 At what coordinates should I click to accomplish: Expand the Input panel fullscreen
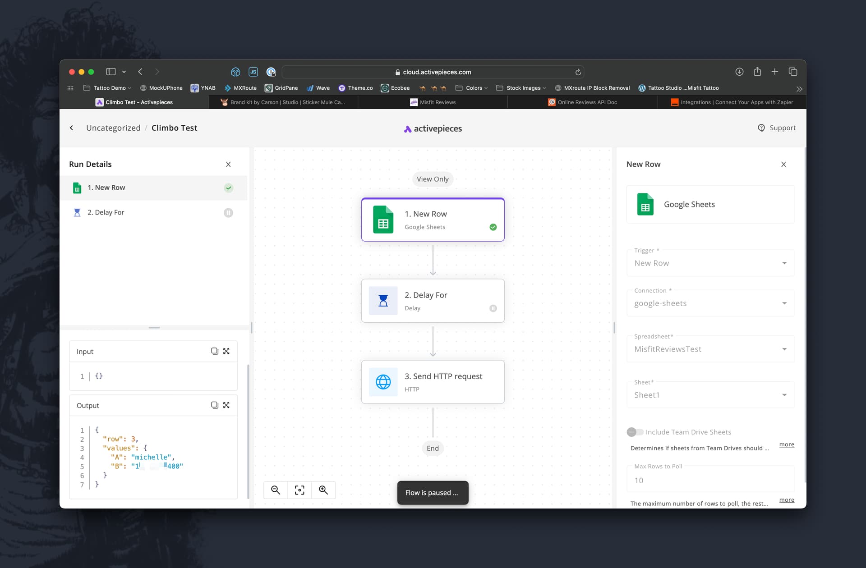click(226, 351)
